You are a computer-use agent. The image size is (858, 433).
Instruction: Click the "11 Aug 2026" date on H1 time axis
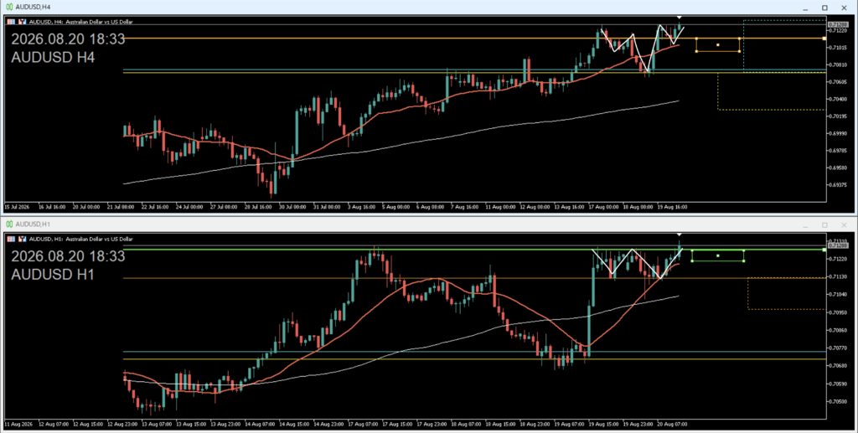[x=18, y=424]
